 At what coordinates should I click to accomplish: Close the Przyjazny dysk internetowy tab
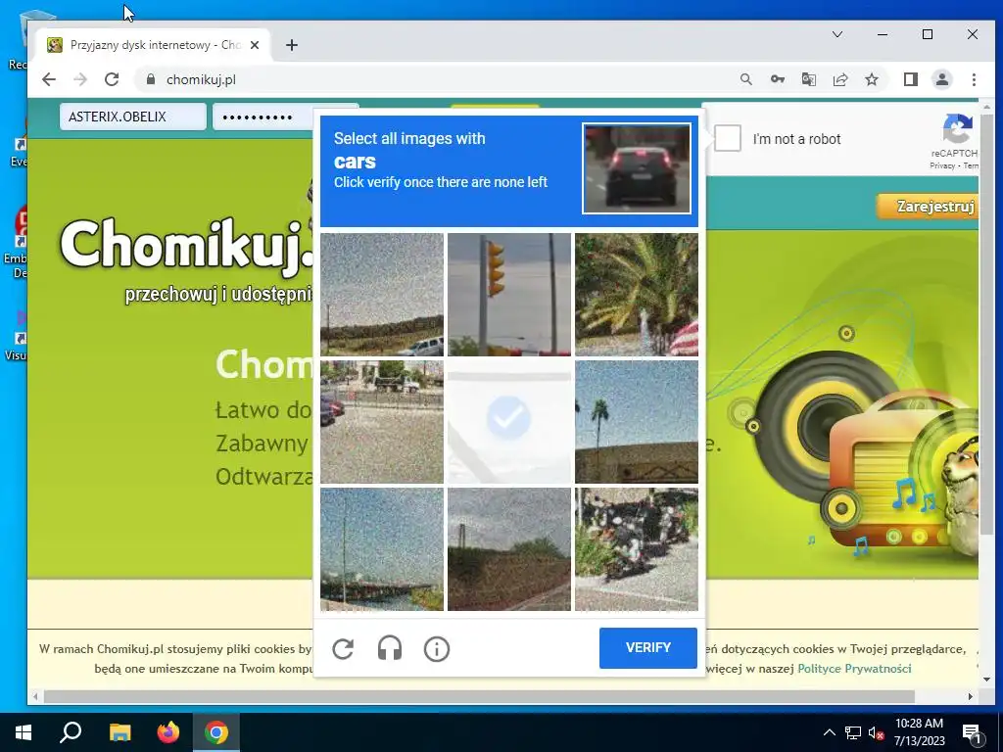pyautogui.click(x=255, y=45)
